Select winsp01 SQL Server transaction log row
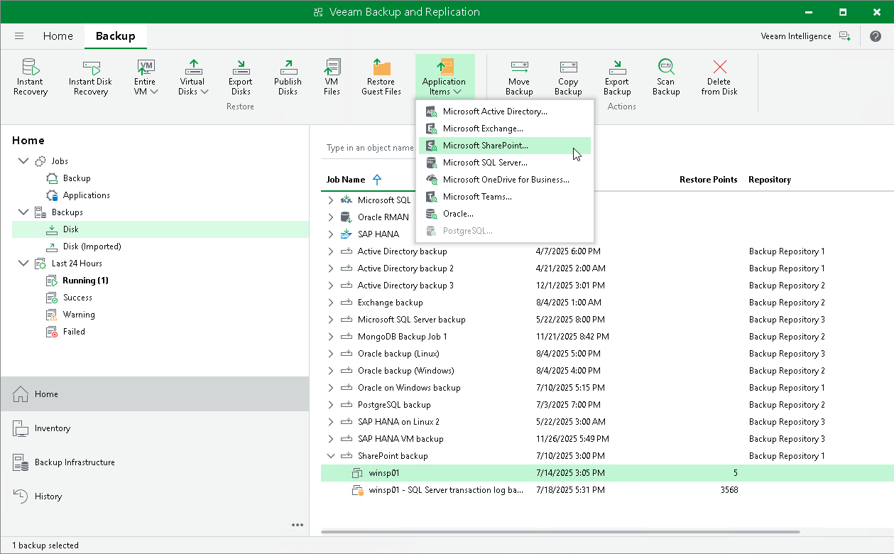Screen dimensions: 894x554 tap(607, 490)
